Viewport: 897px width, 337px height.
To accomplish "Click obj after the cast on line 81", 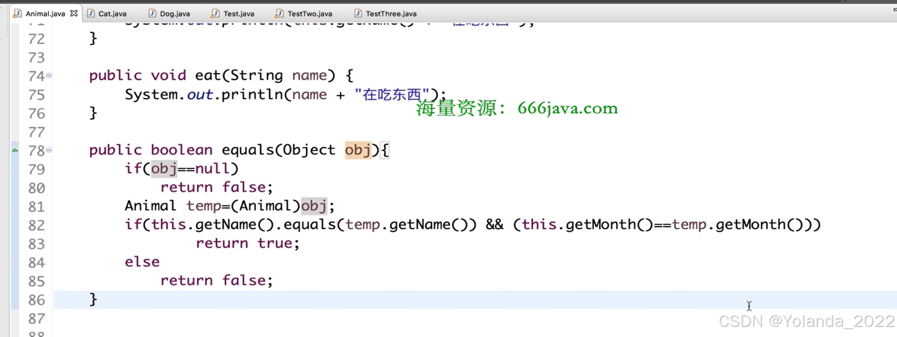I will tap(314, 206).
